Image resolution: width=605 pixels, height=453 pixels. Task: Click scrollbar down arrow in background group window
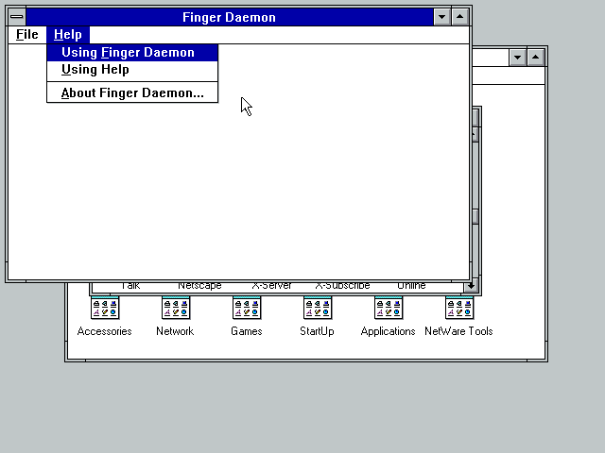(x=471, y=286)
